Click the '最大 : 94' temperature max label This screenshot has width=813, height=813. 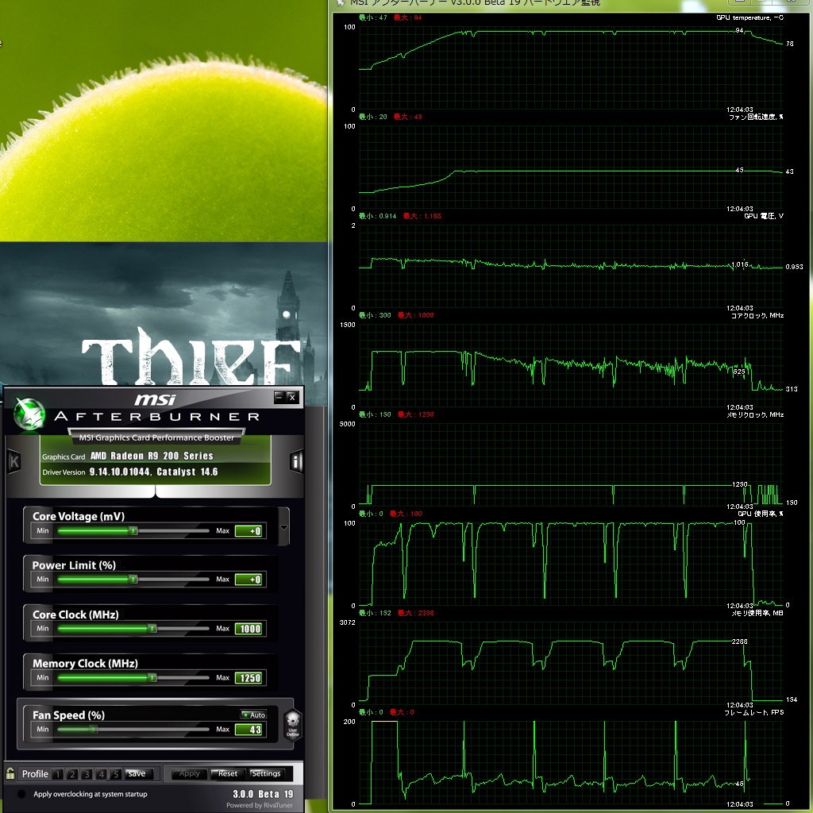pos(407,17)
